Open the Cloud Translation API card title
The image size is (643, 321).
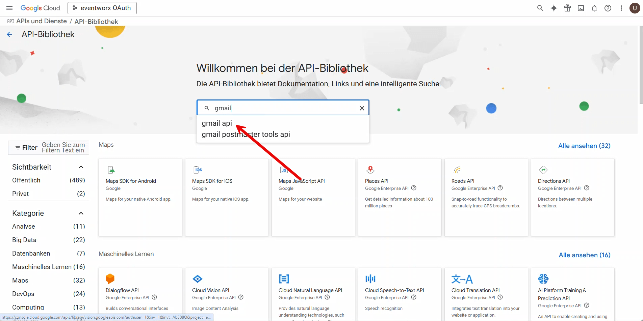475,290
